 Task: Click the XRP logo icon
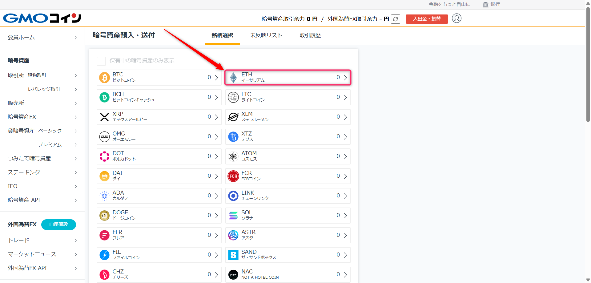click(x=105, y=117)
